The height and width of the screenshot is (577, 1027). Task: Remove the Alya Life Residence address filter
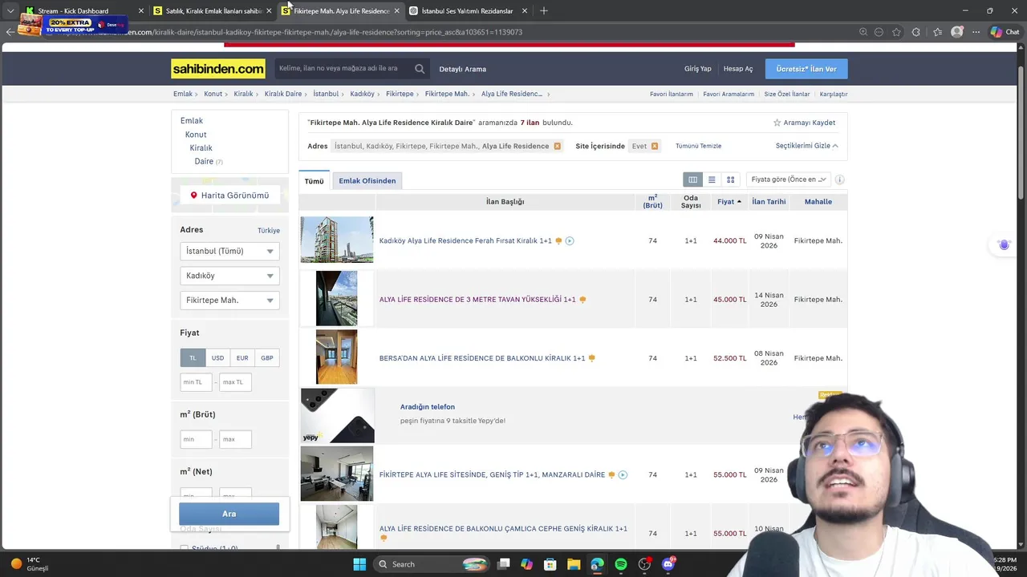(x=557, y=146)
